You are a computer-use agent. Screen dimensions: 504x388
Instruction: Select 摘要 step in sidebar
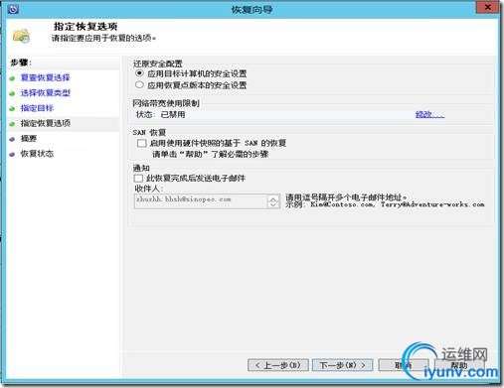(x=29, y=139)
